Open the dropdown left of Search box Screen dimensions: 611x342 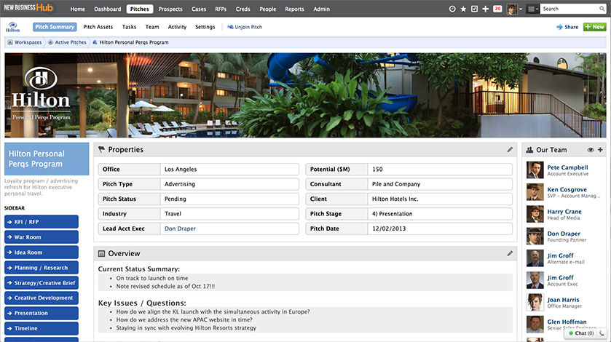click(533, 9)
